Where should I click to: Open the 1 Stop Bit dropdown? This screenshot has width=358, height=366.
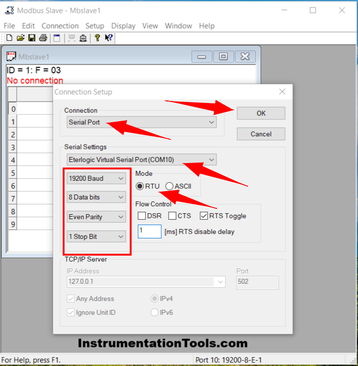pyautogui.click(x=96, y=236)
